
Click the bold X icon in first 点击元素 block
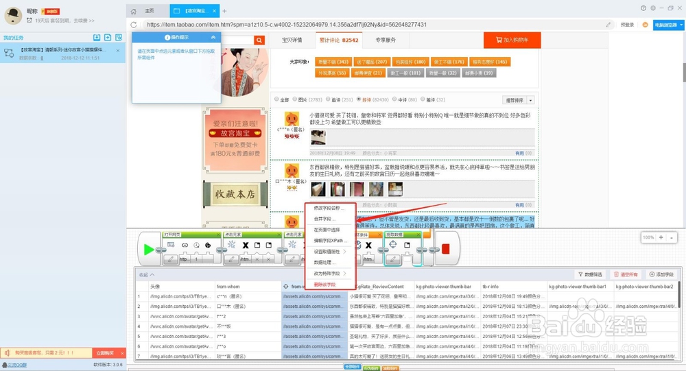(246, 246)
